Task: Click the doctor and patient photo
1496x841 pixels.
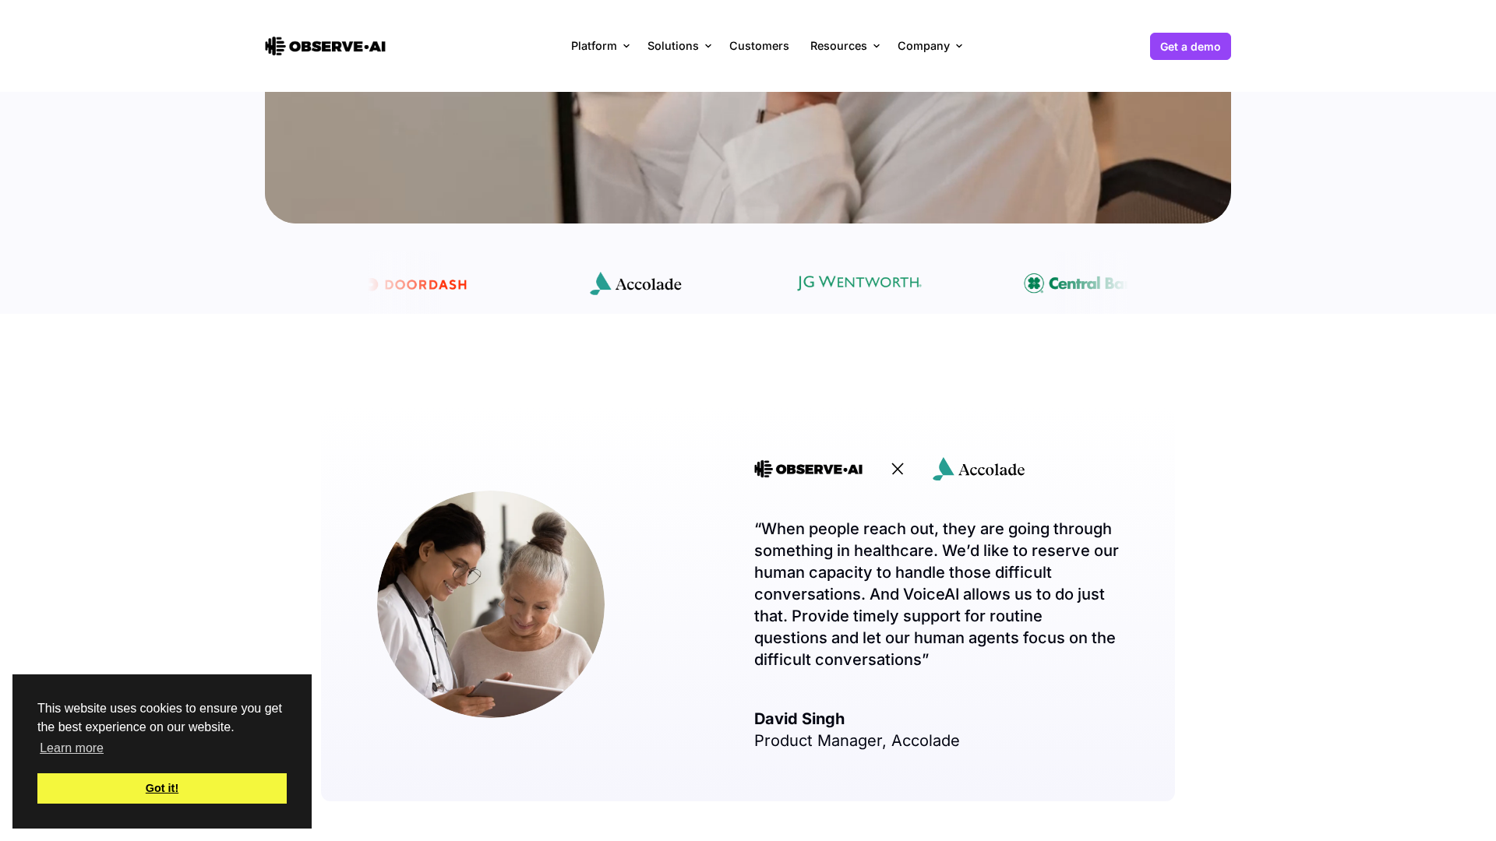Action: pos(491,604)
